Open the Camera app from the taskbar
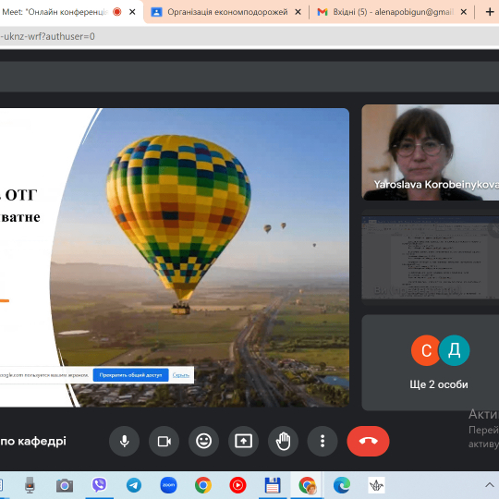This screenshot has width=499, height=499. [65, 485]
